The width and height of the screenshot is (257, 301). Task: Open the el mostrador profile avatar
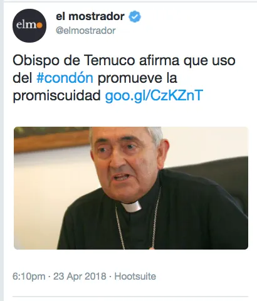click(x=29, y=26)
